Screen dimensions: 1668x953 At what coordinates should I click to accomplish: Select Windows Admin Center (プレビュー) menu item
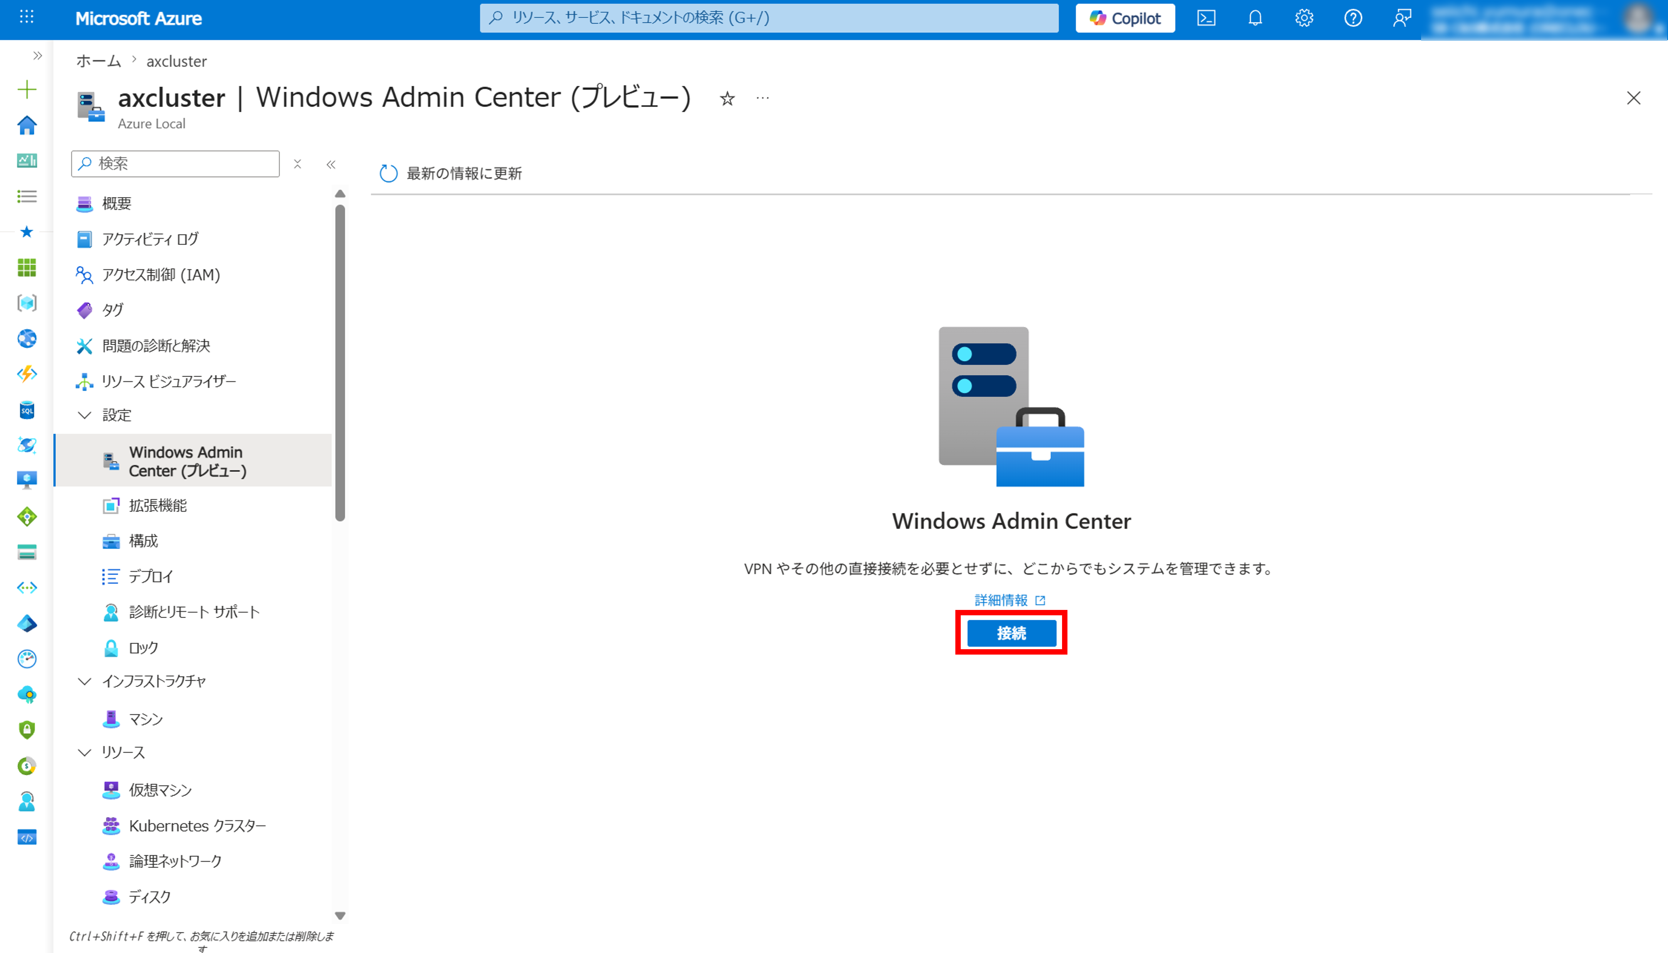pos(193,461)
